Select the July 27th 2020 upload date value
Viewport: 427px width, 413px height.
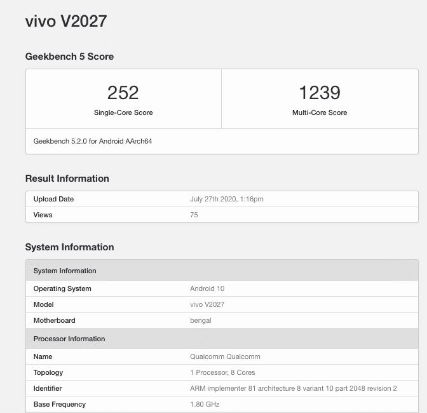(x=227, y=199)
